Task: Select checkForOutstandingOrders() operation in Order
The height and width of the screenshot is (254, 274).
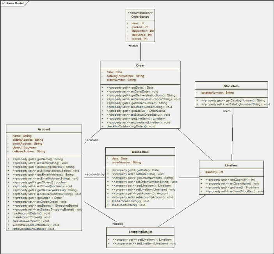Action: point(131,126)
